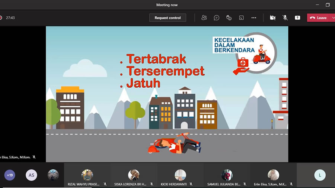
Task: Open the reactions menu
Action: [x=229, y=17]
